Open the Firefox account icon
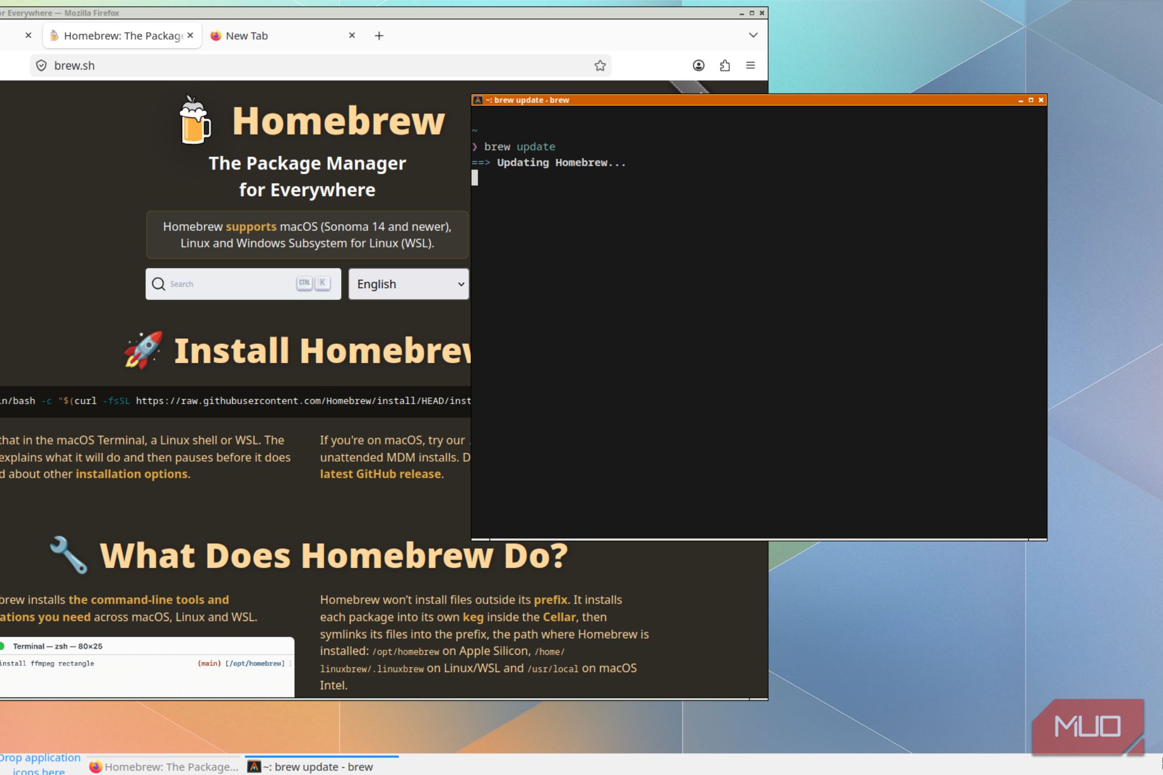Screen dimensions: 1163x775 click(x=698, y=66)
